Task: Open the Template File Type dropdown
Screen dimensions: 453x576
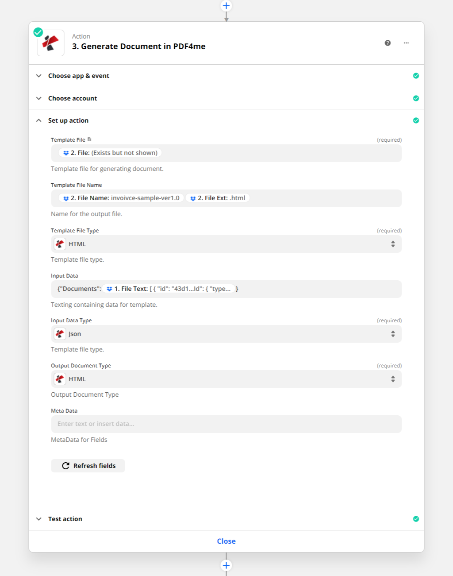Action: coord(226,244)
